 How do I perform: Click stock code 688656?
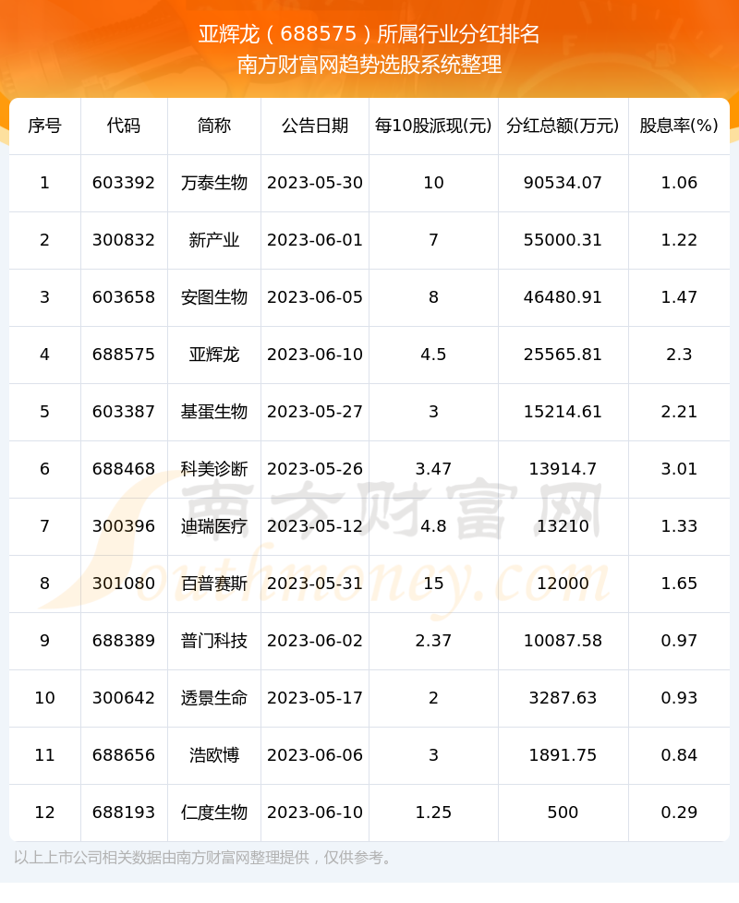point(123,755)
